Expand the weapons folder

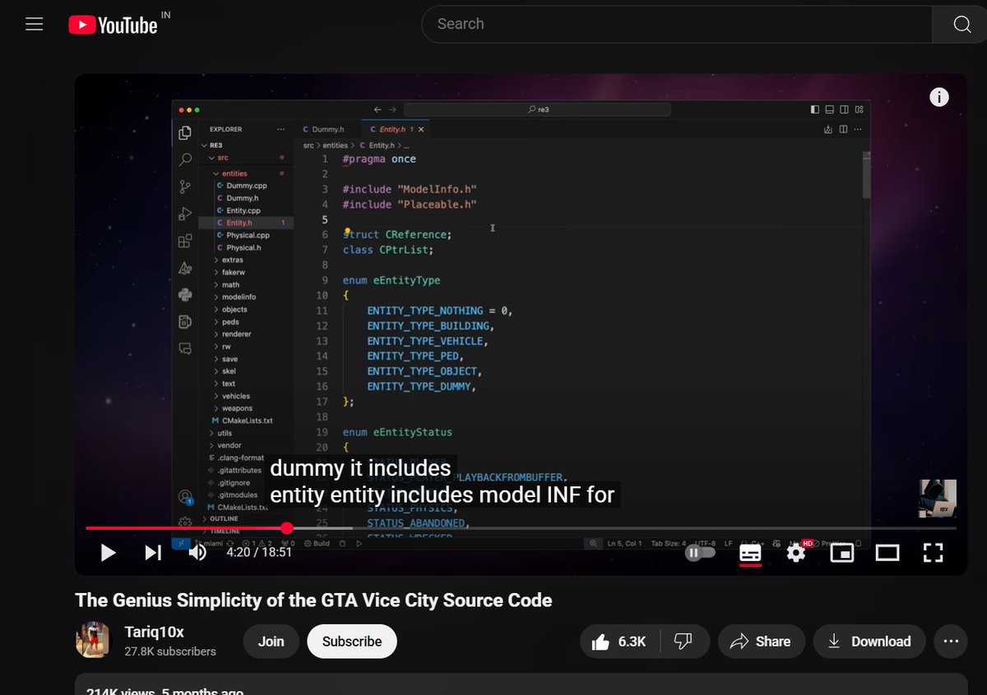[x=237, y=408]
